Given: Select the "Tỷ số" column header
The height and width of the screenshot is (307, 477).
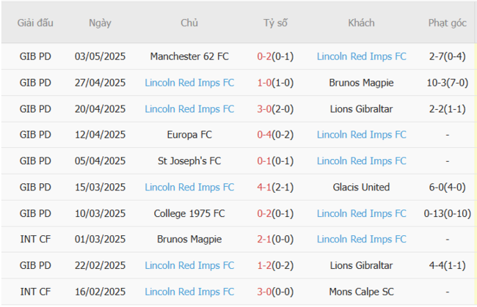Looking at the screenshot, I should point(275,23).
